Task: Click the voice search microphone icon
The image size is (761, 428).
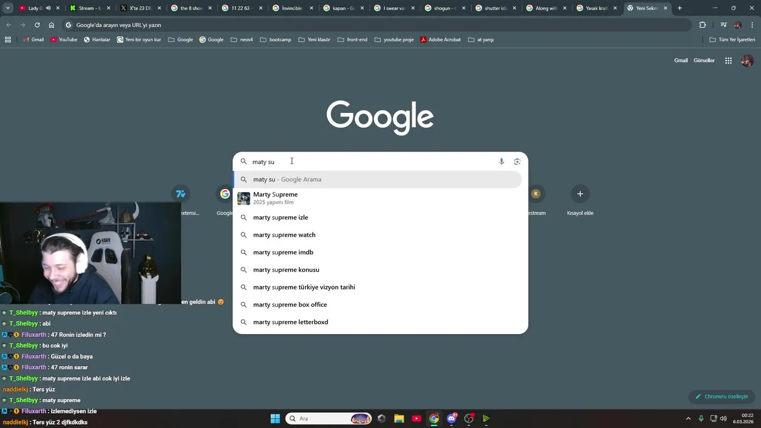Action: 501,162
